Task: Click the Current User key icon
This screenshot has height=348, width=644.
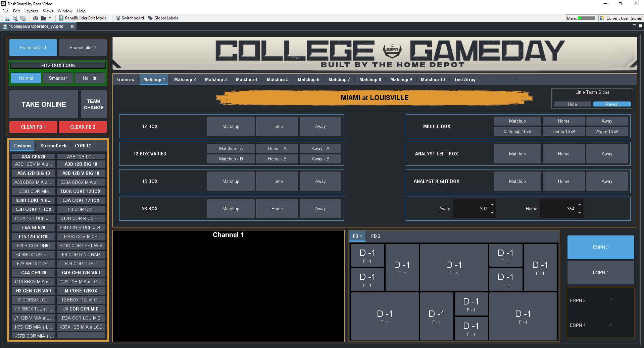Action: point(602,18)
